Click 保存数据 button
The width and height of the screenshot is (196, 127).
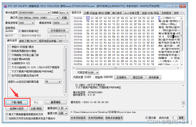click(154, 77)
